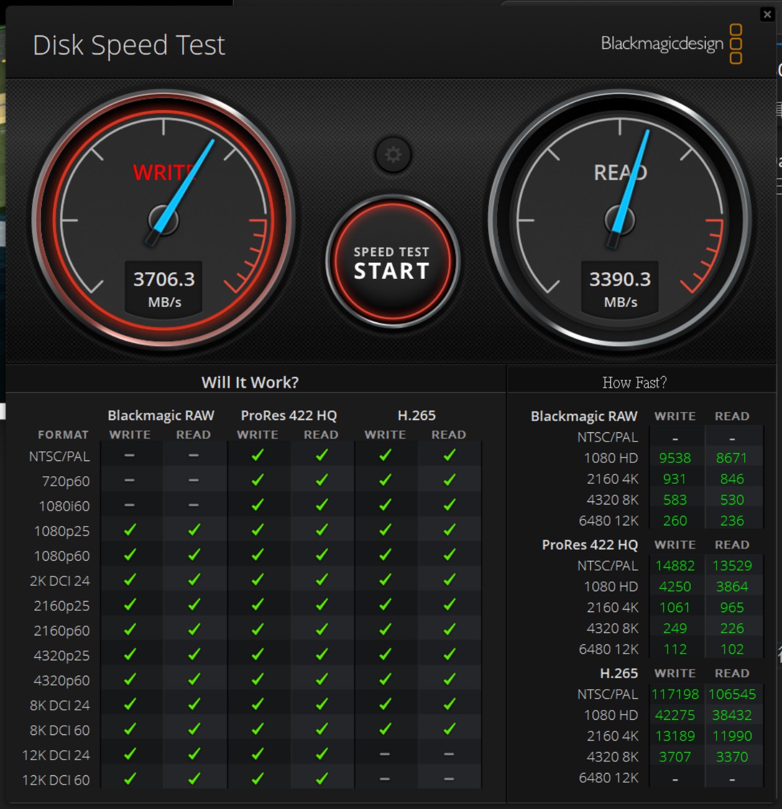Click the 4320p25 format row label
The height and width of the screenshot is (809, 782).
pyautogui.click(x=62, y=656)
